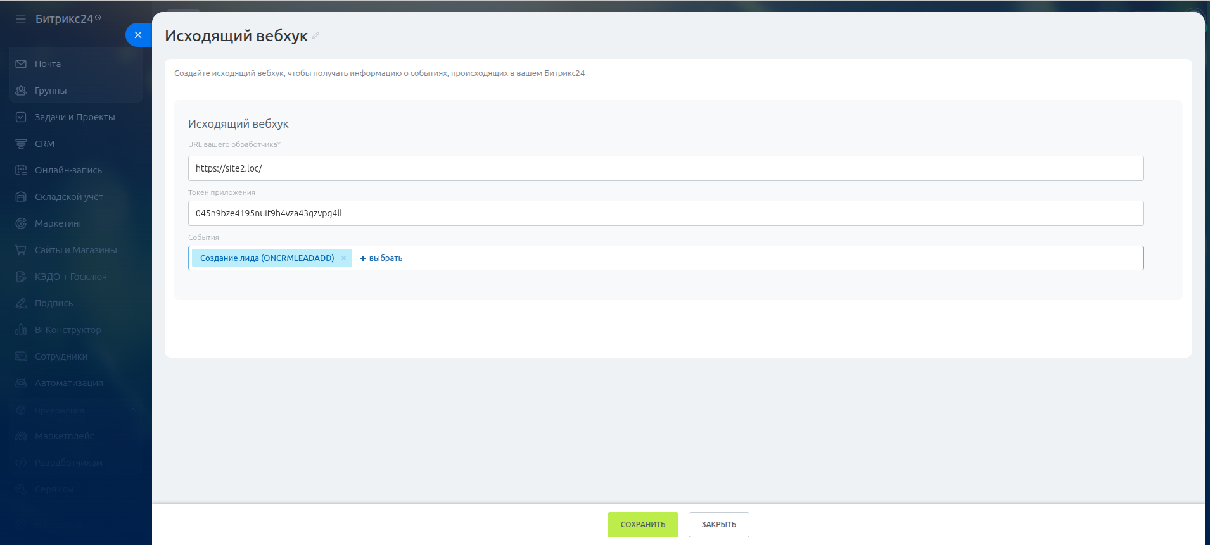This screenshot has height=545, width=1210.
Task: Click the CRM funnel icon
Action: pyautogui.click(x=21, y=144)
